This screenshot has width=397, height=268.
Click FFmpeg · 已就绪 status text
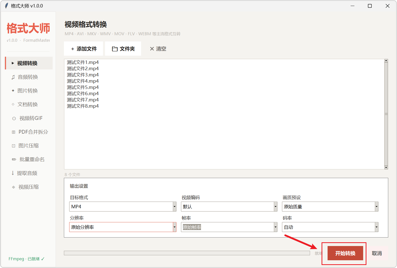pos(26,259)
